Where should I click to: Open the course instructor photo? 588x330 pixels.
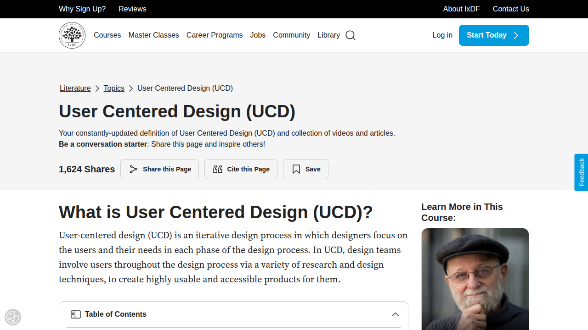[x=475, y=279]
